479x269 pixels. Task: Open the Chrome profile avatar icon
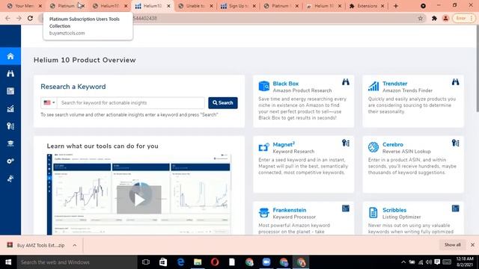click(x=446, y=18)
